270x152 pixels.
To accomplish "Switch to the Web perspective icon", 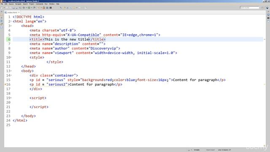I will click(267, 8).
